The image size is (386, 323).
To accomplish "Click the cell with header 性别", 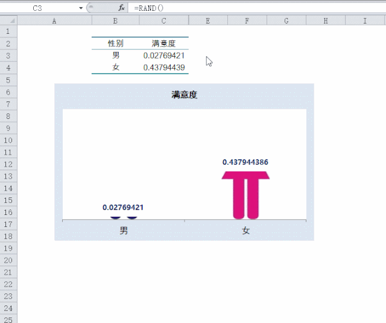I will [x=115, y=43].
